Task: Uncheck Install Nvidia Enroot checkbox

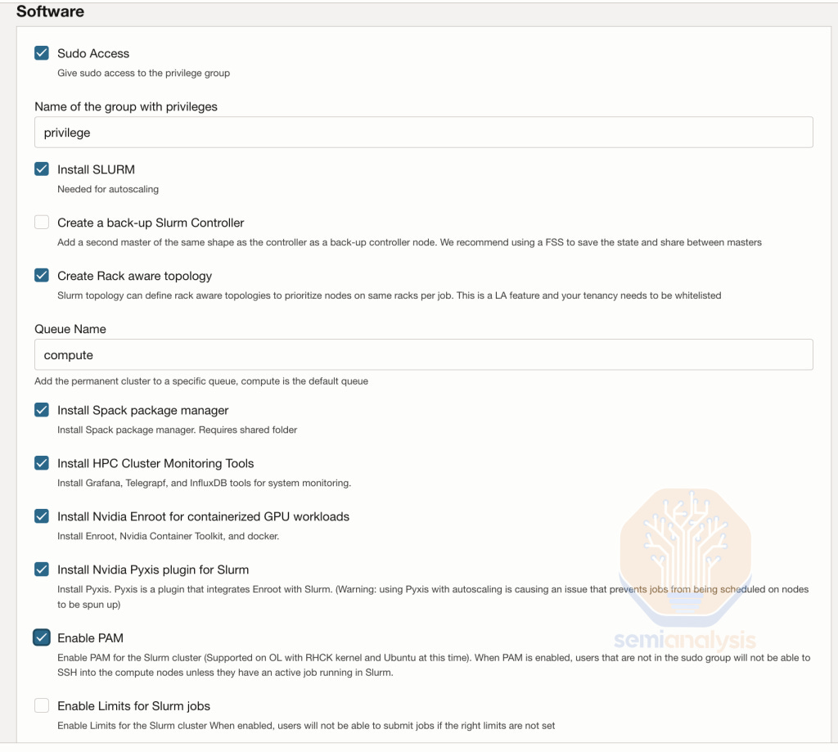Action: 42,516
